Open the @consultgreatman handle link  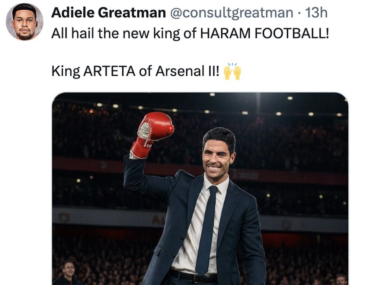pos(231,13)
